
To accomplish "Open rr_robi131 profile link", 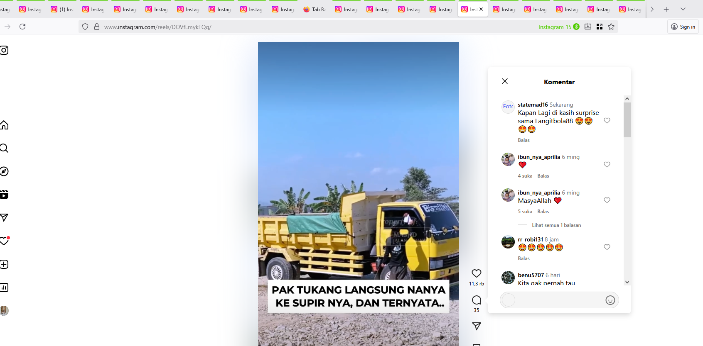I will tap(530, 239).
